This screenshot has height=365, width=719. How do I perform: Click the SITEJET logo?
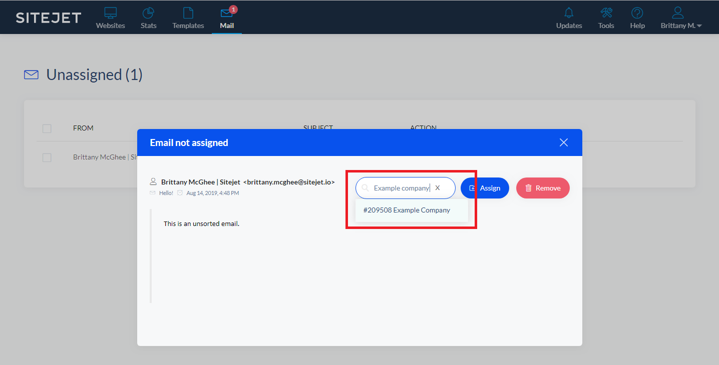[48, 18]
